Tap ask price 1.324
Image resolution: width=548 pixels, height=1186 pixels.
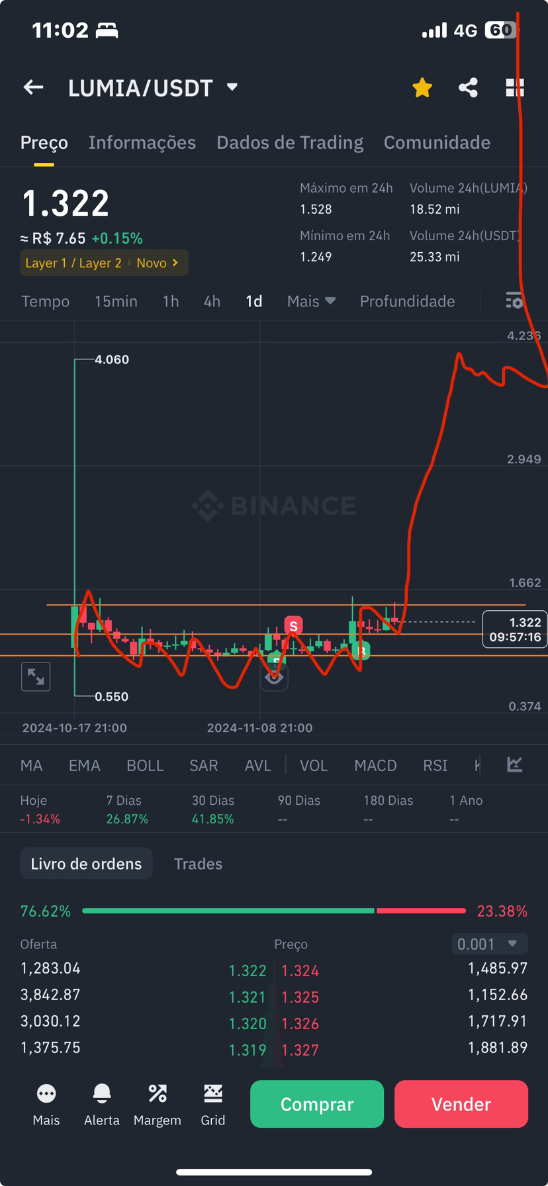tap(300, 971)
